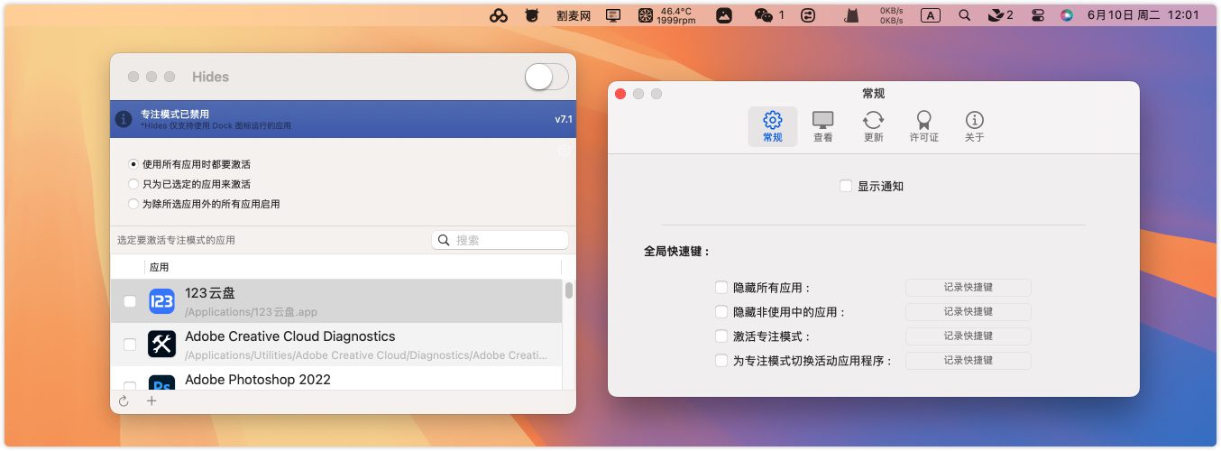Select the 使用所有应用时都要激活 radio option
Viewport: 1221px width, 451px height.
coord(133,164)
